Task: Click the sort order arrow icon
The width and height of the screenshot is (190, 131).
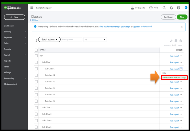Action: 36,41
